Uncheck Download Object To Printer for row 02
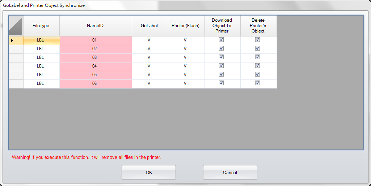The width and height of the screenshot is (371, 186). [x=221, y=48]
